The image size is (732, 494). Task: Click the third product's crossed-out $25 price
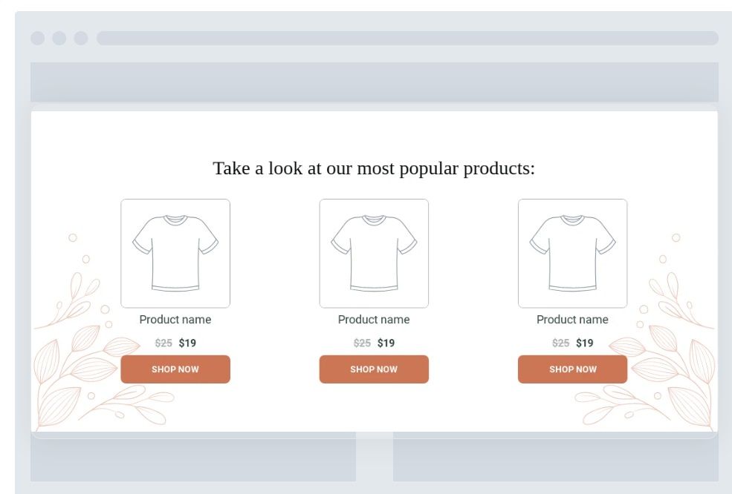[560, 343]
